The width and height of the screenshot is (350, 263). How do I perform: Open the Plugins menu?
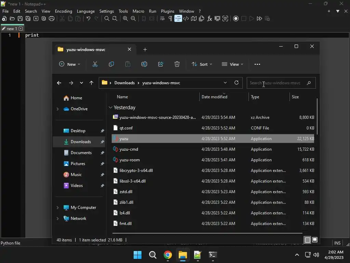pos(167,11)
